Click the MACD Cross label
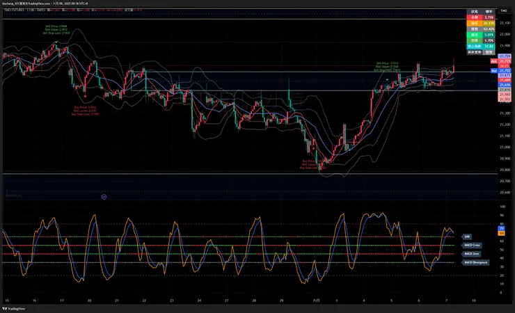Image resolution: width=515 pixels, height=313 pixels. [472, 245]
